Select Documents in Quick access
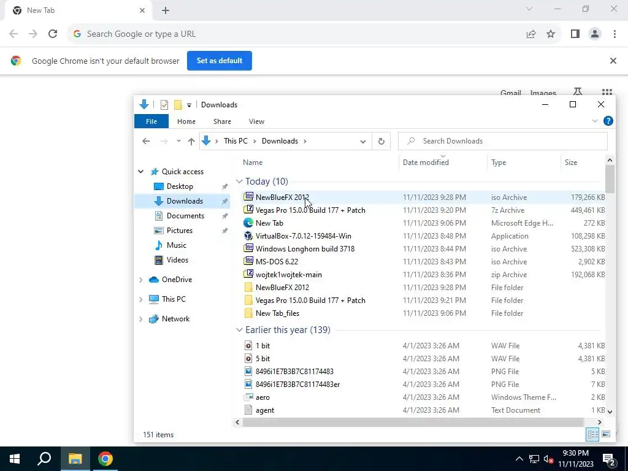 tap(185, 216)
